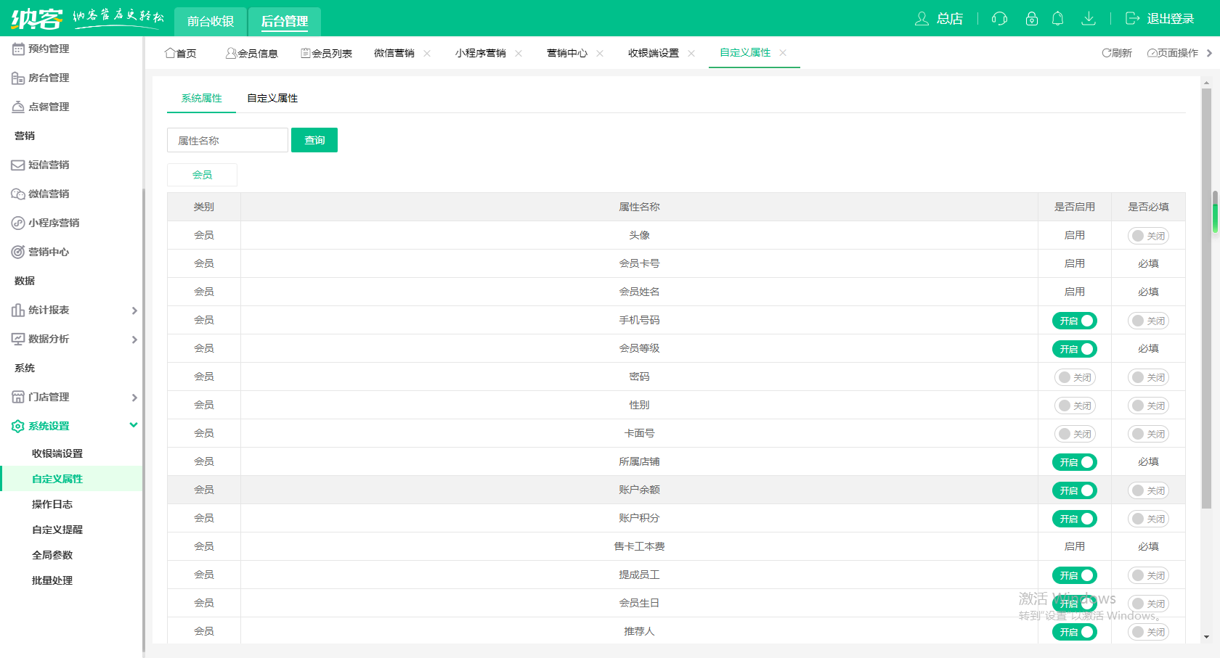The image size is (1220, 658).
Task: Switch to 前台收银 top tab
Action: point(211,21)
